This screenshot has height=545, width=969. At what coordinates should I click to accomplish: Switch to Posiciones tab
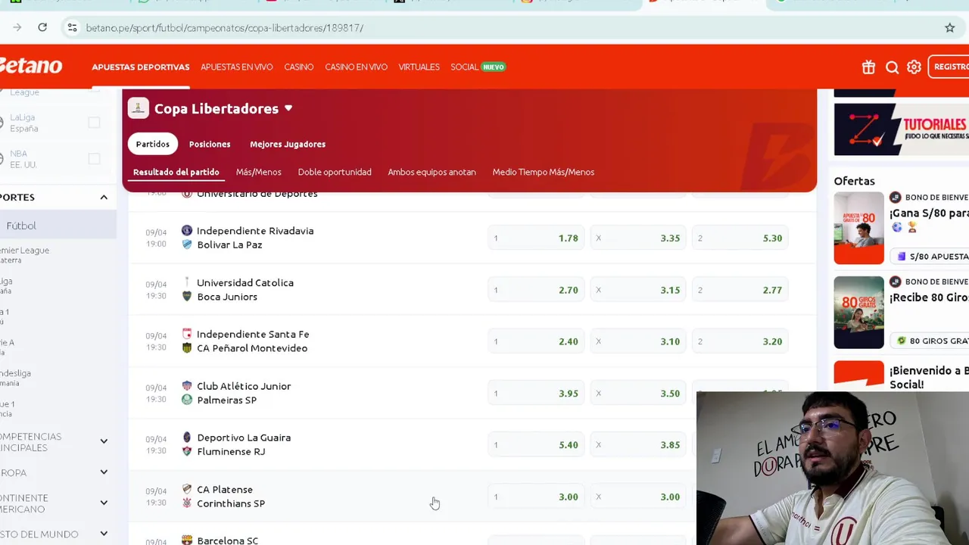pos(210,144)
